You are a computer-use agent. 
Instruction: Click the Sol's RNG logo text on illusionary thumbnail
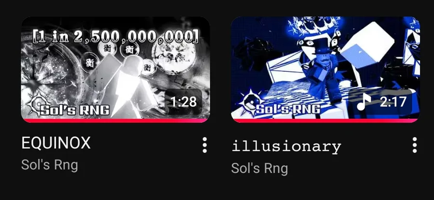[288, 109]
